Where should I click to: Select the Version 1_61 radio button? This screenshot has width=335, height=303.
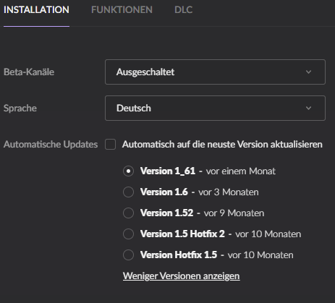coord(128,171)
